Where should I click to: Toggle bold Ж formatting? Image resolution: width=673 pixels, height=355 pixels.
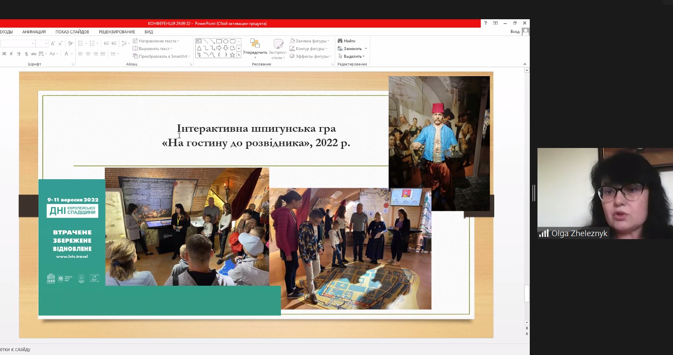[4, 54]
